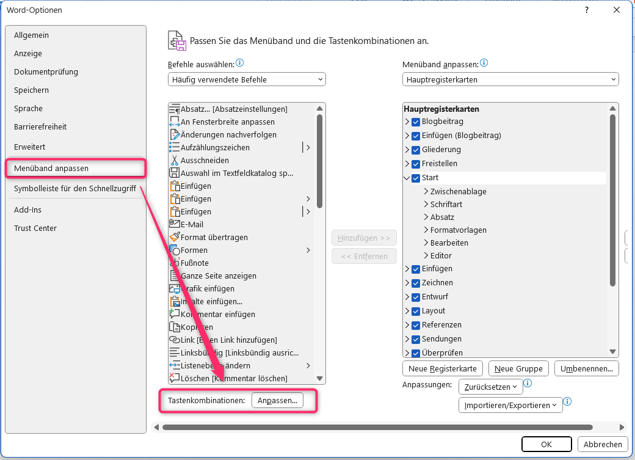Image resolution: width=635 pixels, height=460 pixels.
Task: Click info icon next to Importieren/Exportieren
Action: coord(567,401)
